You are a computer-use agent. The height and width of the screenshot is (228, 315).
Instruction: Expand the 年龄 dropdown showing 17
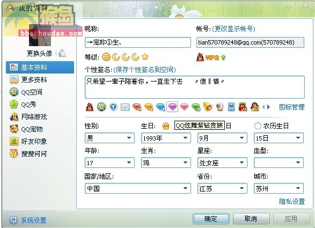pyautogui.click(x=109, y=163)
